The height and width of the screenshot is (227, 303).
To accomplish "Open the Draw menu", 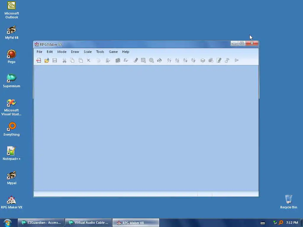I will click(x=75, y=52).
